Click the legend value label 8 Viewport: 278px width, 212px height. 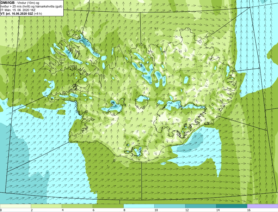click(125, 210)
